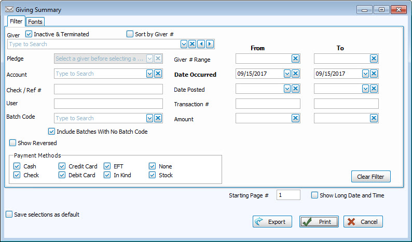
Task: Clear the Date Occurred From value
Action: (295, 74)
